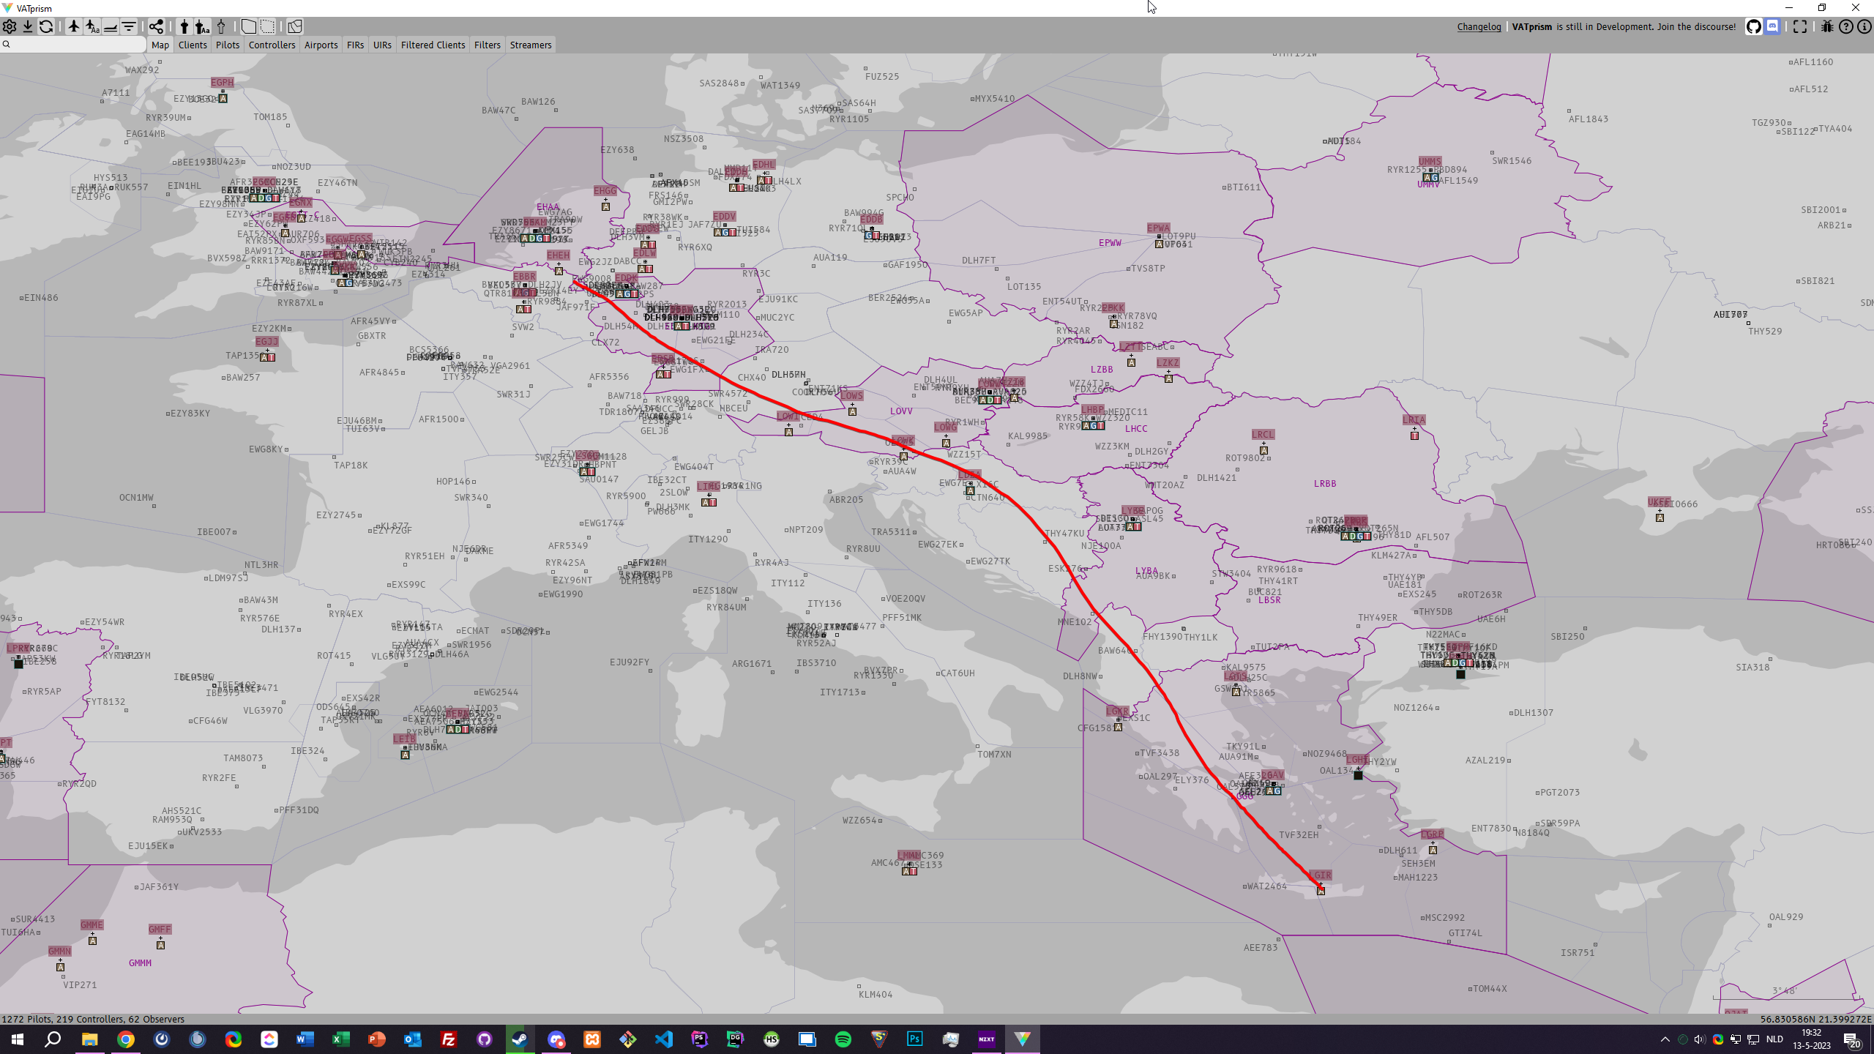
Task: Open the GitHub repository icon
Action: [x=1753, y=27]
